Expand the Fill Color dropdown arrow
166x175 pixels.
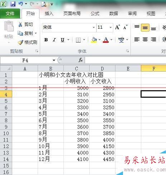click(x=99, y=40)
